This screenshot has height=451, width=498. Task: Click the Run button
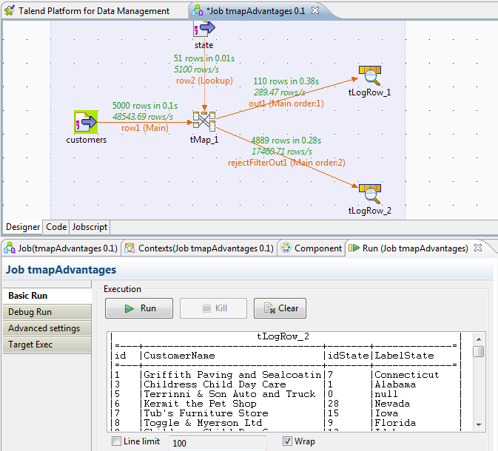coord(139,308)
